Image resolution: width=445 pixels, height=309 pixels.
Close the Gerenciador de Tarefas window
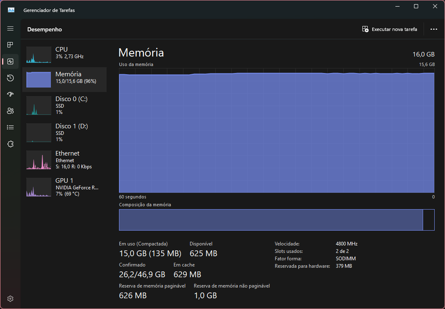435,6
